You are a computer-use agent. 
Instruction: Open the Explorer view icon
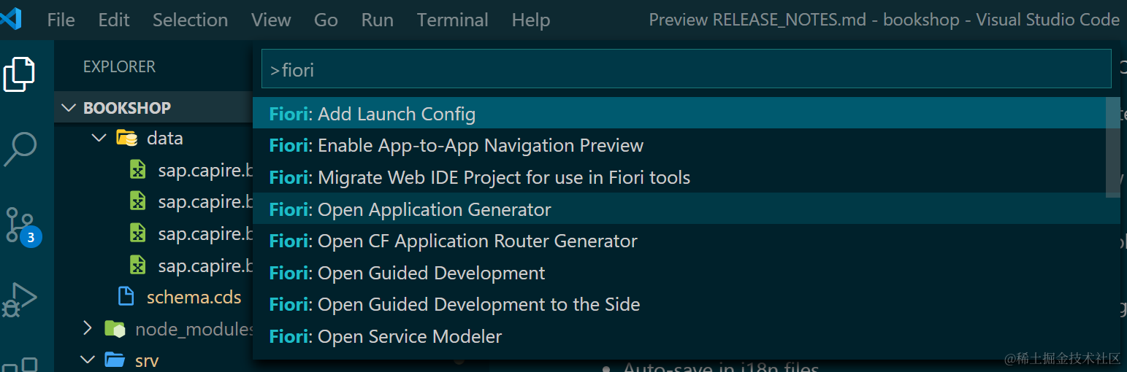tap(20, 74)
